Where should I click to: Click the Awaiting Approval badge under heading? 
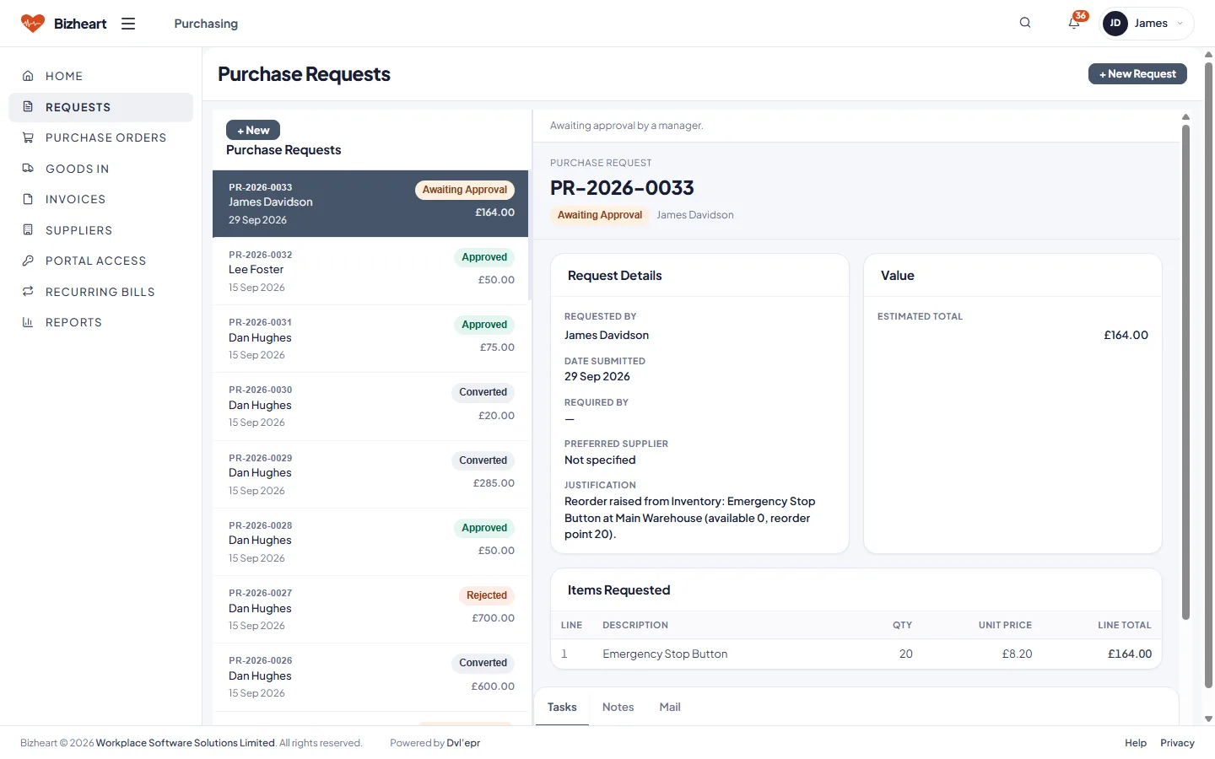tap(600, 215)
